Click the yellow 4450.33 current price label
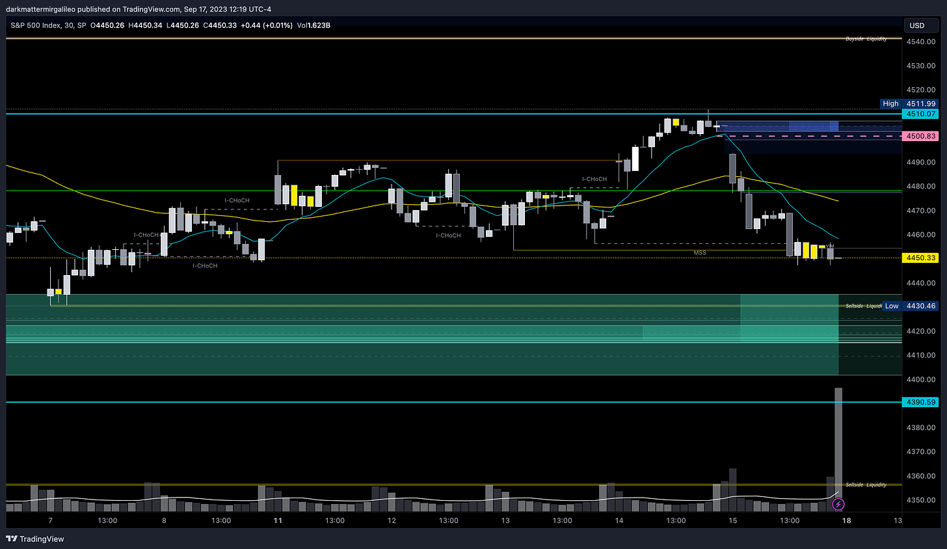This screenshot has width=947, height=549. pos(921,258)
